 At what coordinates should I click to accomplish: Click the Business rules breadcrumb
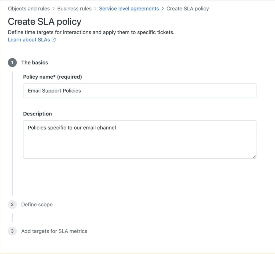pyautogui.click(x=74, y=9)
